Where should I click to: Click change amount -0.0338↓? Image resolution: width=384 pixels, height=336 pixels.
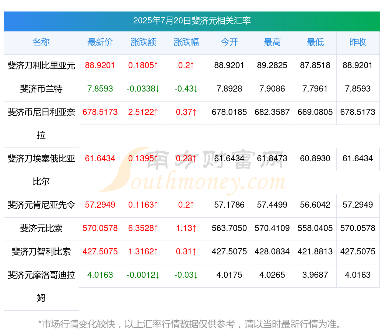click(143, 89)
